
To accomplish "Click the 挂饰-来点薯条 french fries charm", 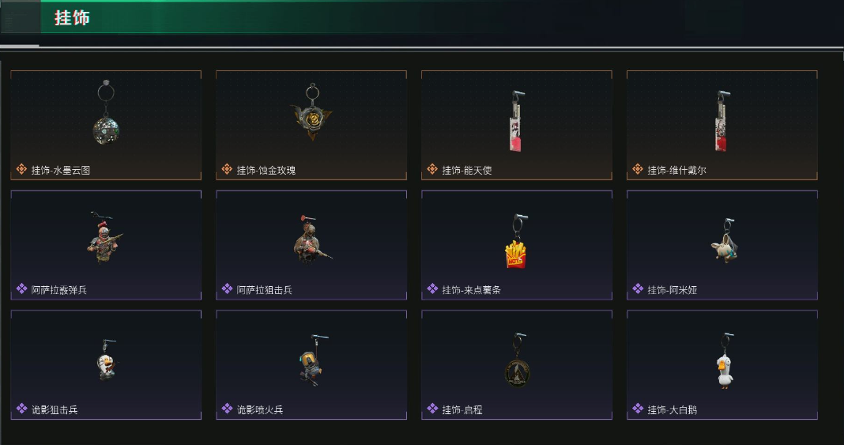I will 517,245.
